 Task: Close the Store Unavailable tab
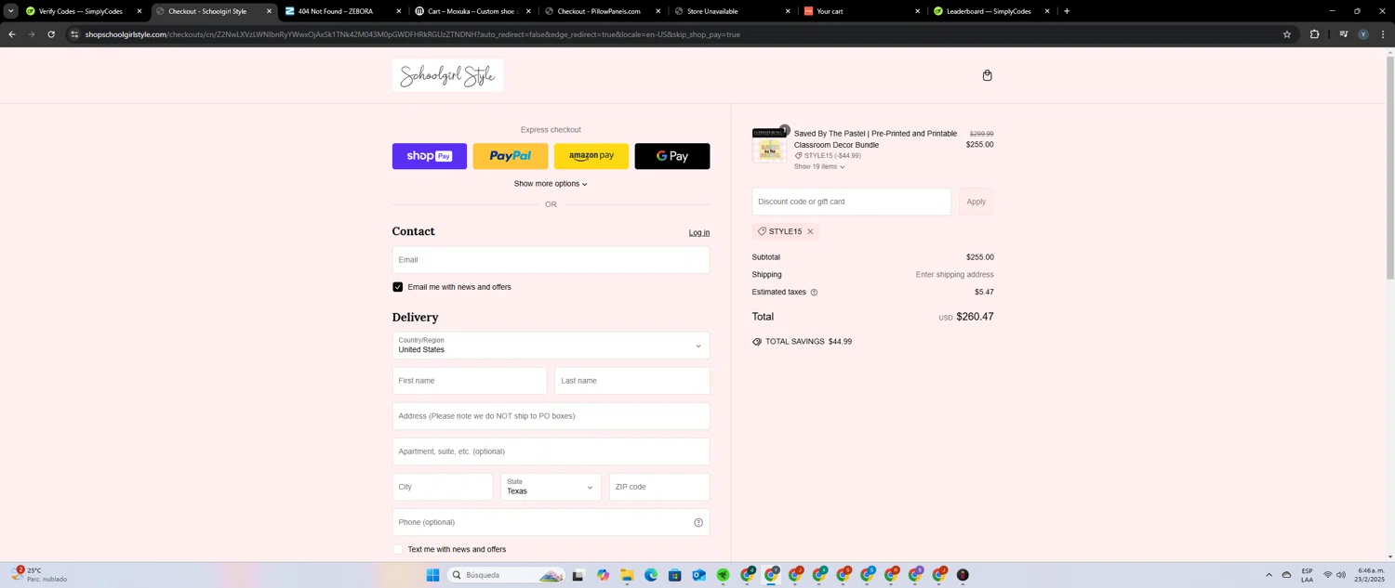tap(788, 11)
